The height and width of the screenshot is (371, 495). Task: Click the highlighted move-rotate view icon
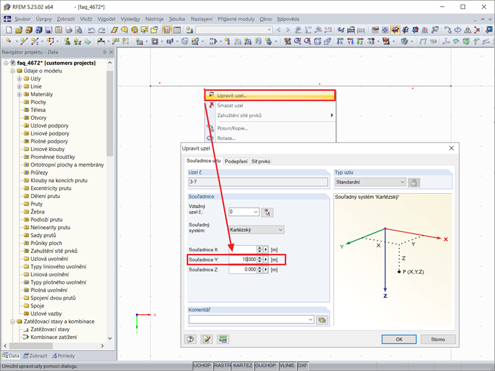pos(395,31)
